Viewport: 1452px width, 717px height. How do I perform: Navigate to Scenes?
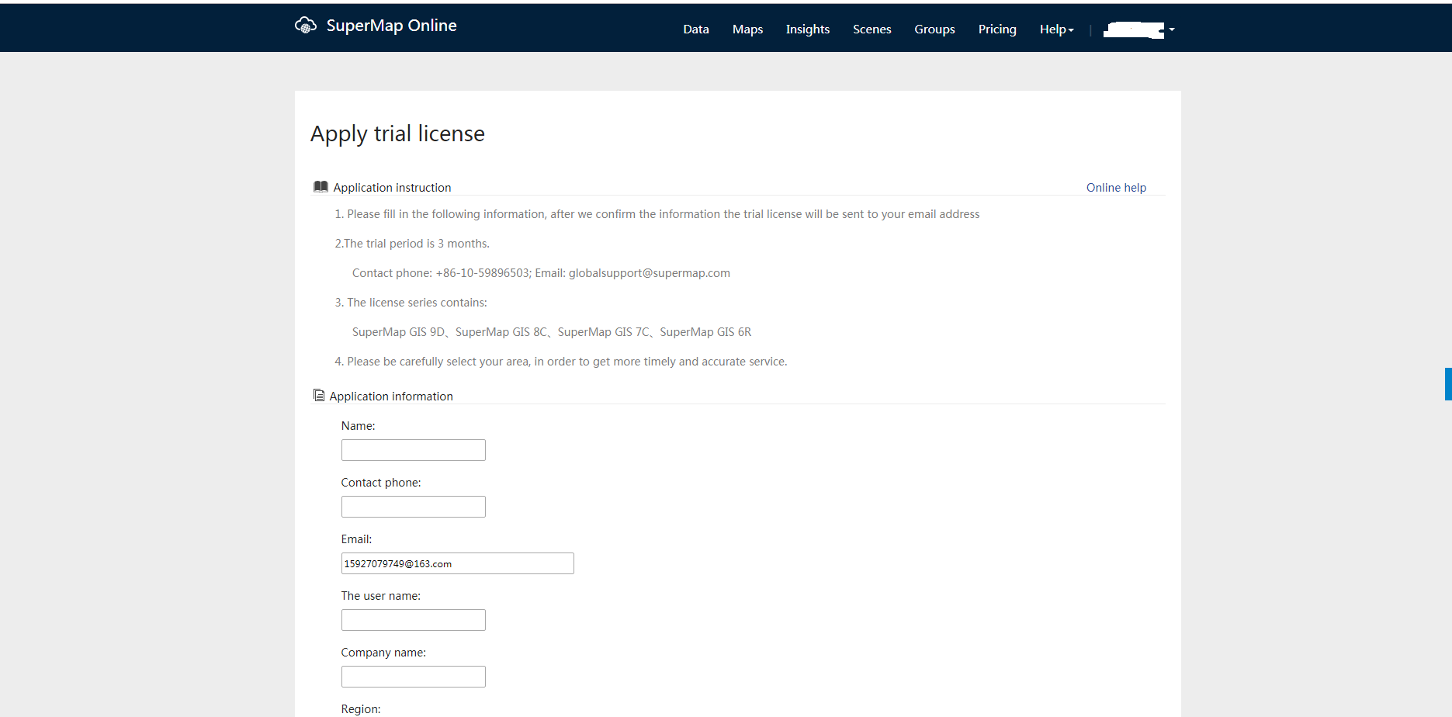pyautogui.click(x=872, y=29)
